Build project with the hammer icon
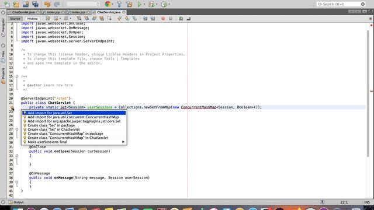The width and height of the screenshot is (374, 210). [x=119, y=4]
